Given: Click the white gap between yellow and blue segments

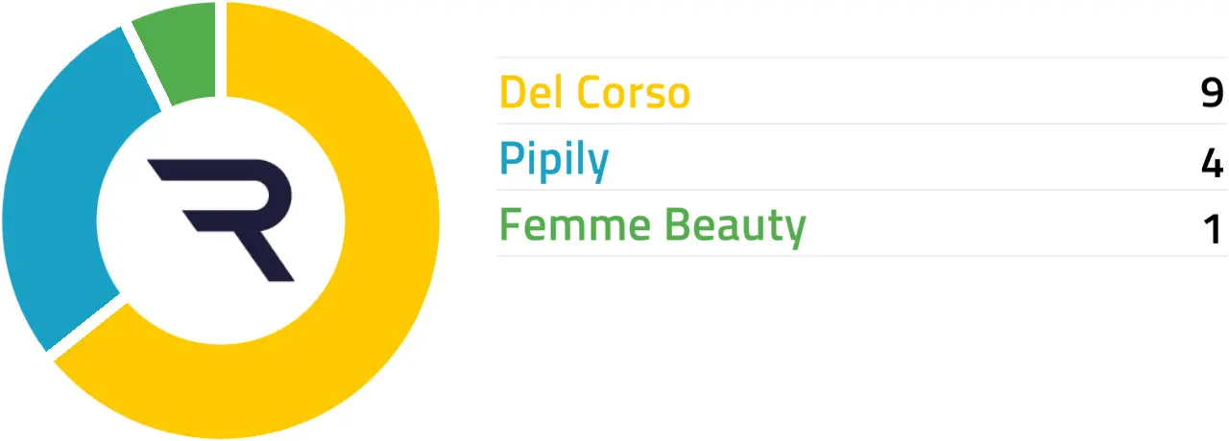Looking at the screenshot, I should [x=84, y=326].
